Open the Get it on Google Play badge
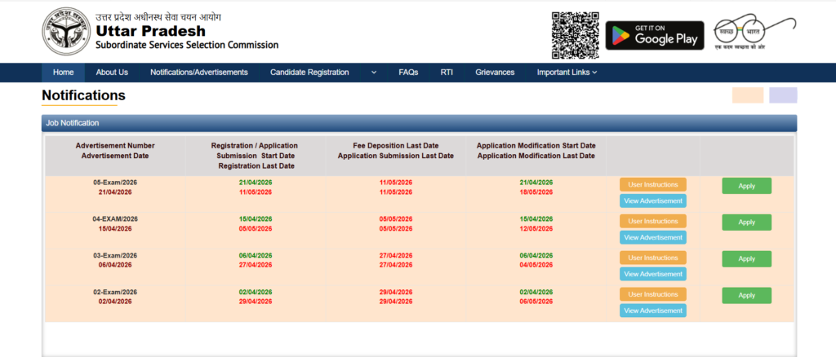 point(654,35)
